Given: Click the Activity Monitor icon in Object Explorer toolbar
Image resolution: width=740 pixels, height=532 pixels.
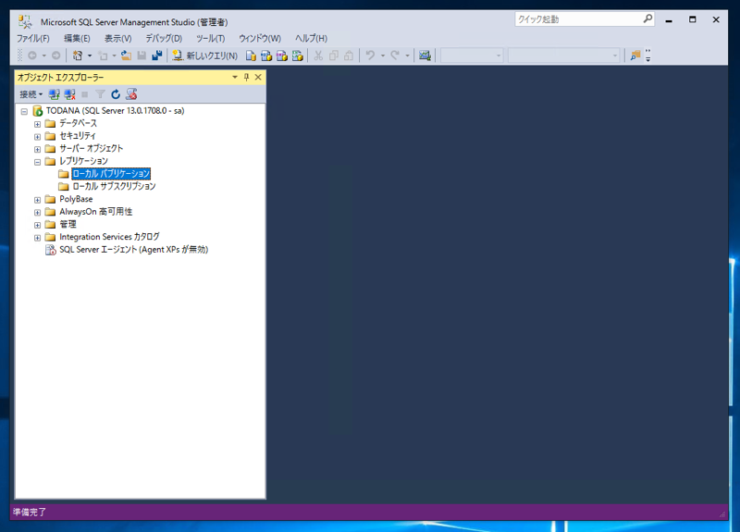Looking at the screenshot, I should click(131, 94).
